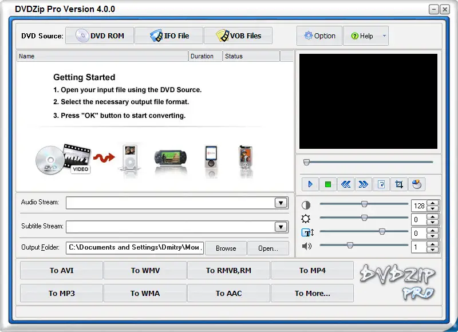458x332 pixels.
Task: Decrease subtitle position value with down arrow
Action: [433, 236]
